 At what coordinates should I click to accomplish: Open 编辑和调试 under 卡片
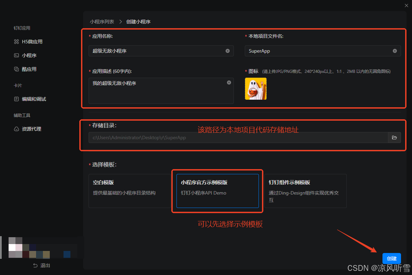34,99
